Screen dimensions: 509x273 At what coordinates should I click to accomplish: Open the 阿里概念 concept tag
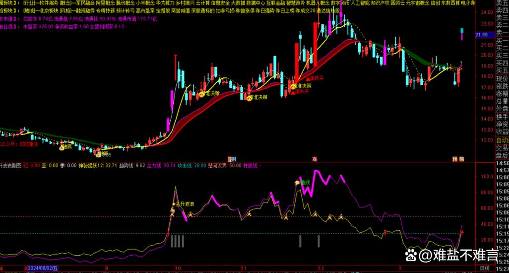coord(105,3)
